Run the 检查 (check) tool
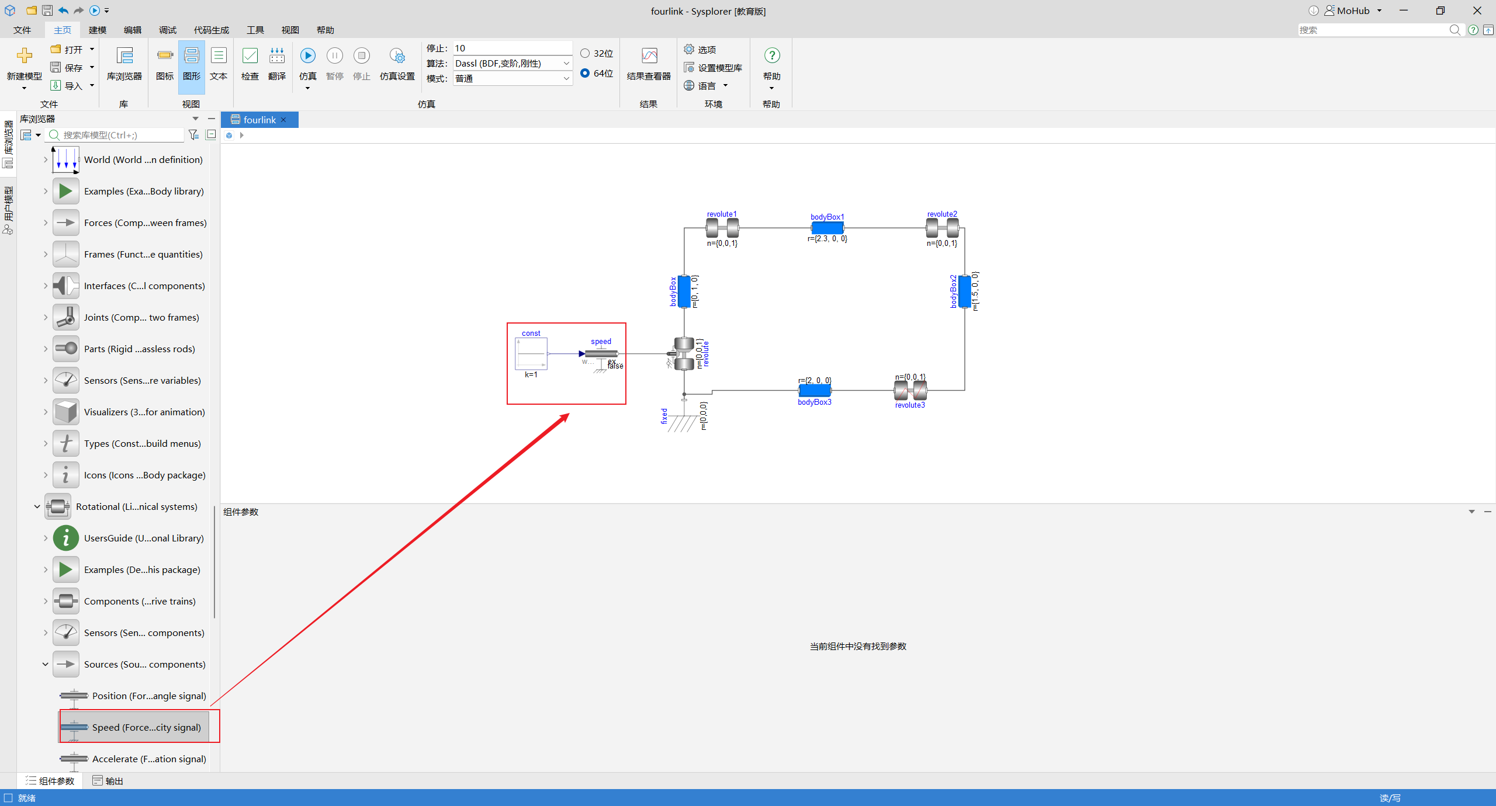Screen dimensions: 1496x806 250,64
